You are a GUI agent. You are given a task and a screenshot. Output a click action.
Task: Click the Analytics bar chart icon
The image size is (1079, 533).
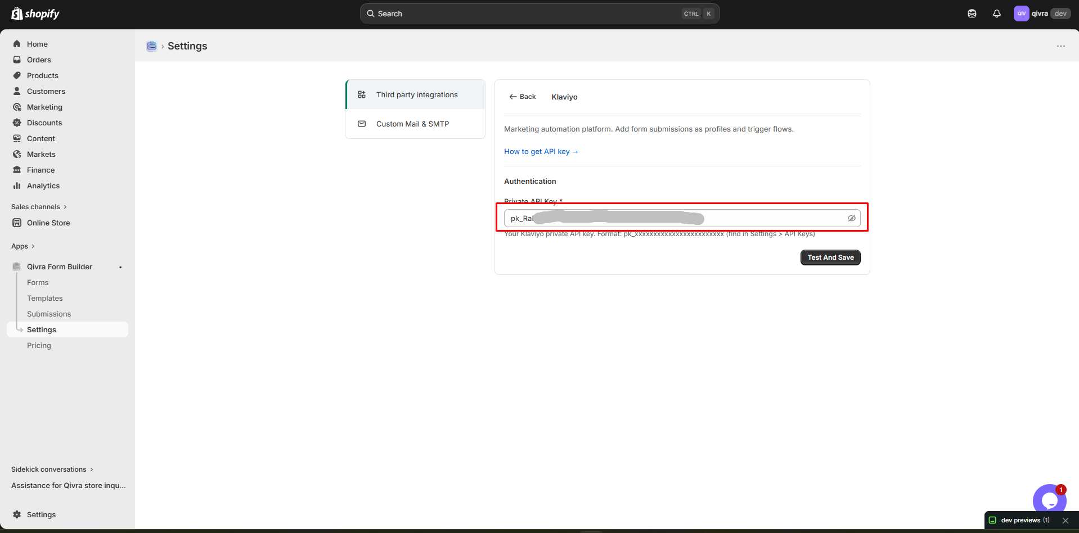click(x=17, y=186)
